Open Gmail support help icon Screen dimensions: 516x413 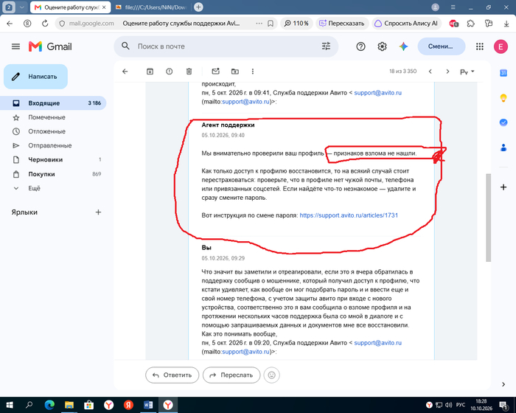coord(360,46)
